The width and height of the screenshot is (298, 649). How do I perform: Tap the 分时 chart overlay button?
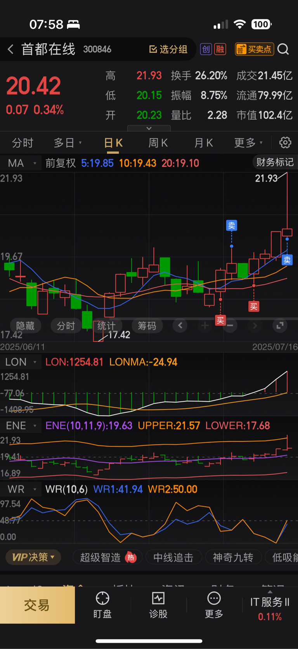[66, 326]
